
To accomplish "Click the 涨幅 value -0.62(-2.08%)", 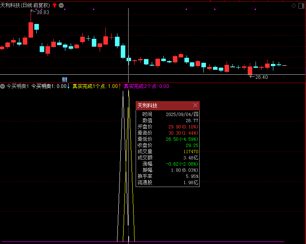I will (x=182, y=164).
